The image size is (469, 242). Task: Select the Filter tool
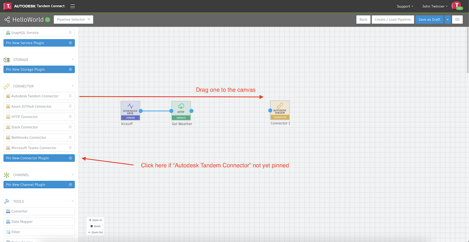pos(39,232)
